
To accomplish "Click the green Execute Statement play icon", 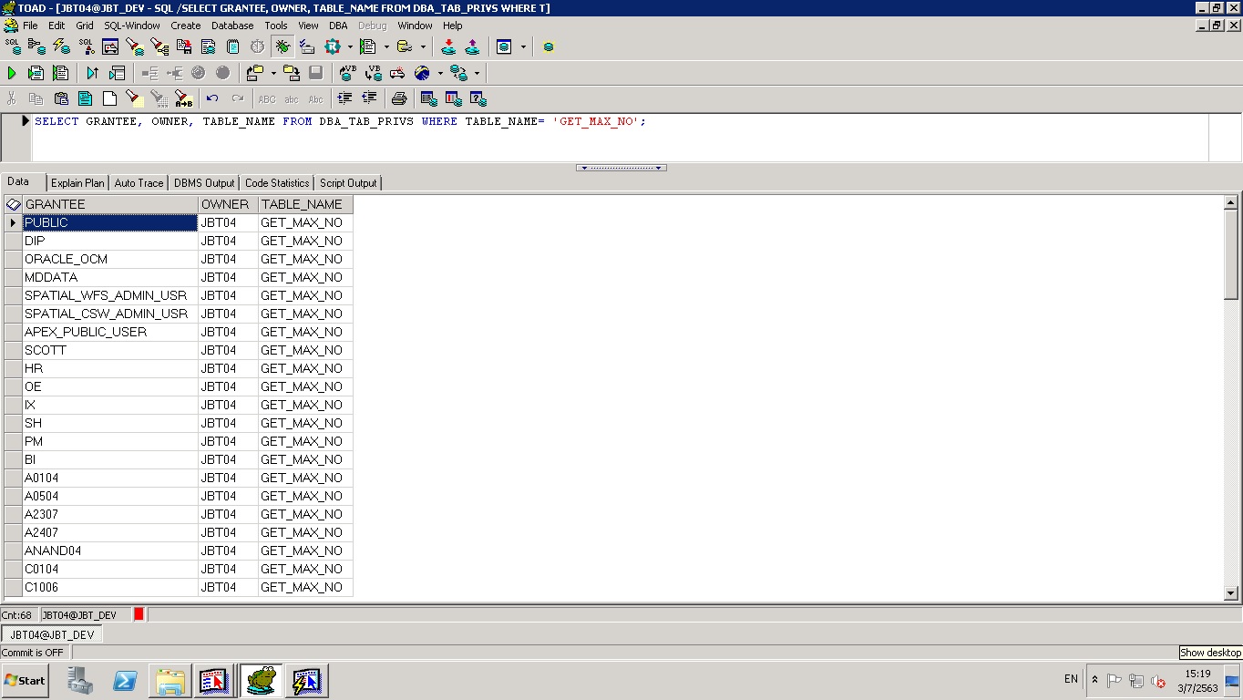I will click(12, 73).
